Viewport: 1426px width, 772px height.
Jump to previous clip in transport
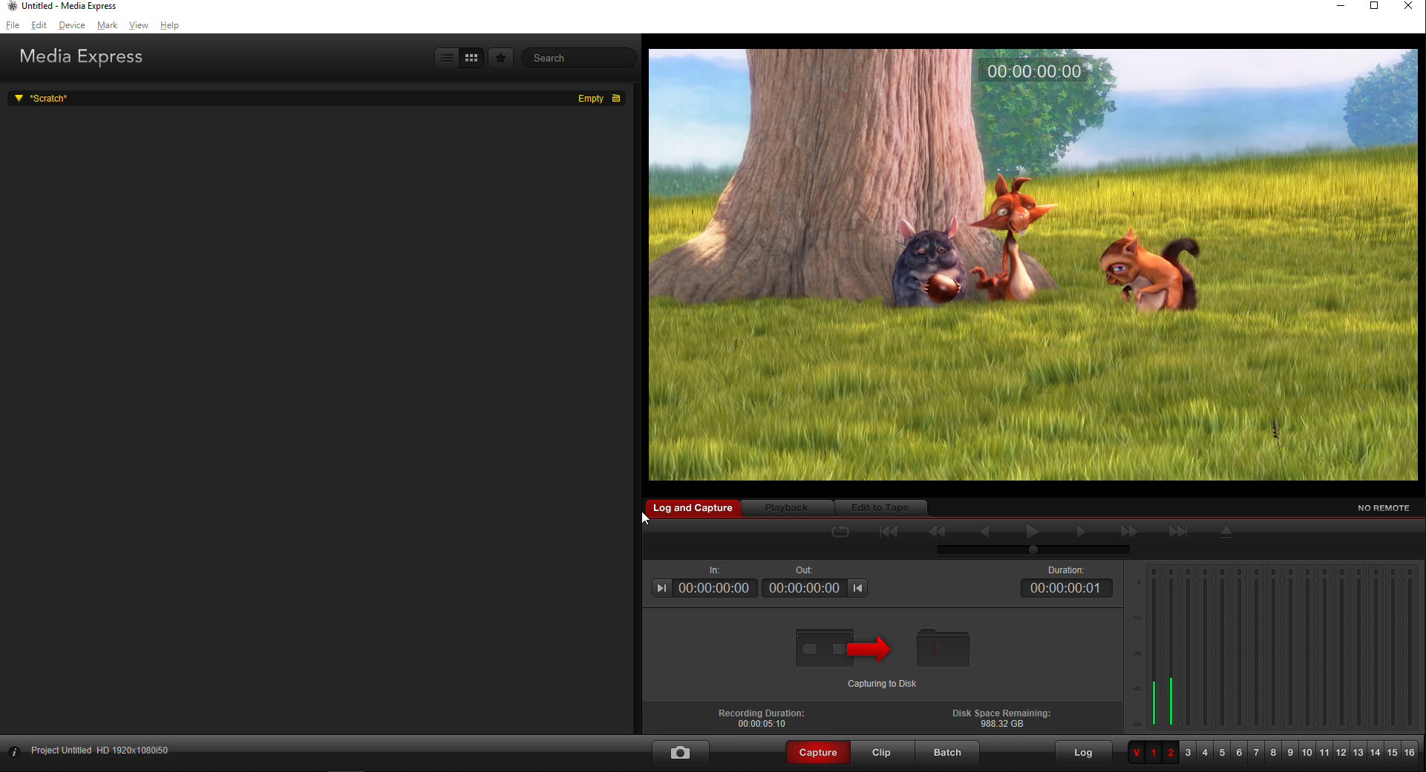[889, 532]
